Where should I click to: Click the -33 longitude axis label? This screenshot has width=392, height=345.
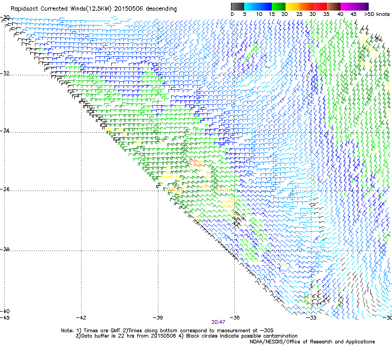point(311,318)
